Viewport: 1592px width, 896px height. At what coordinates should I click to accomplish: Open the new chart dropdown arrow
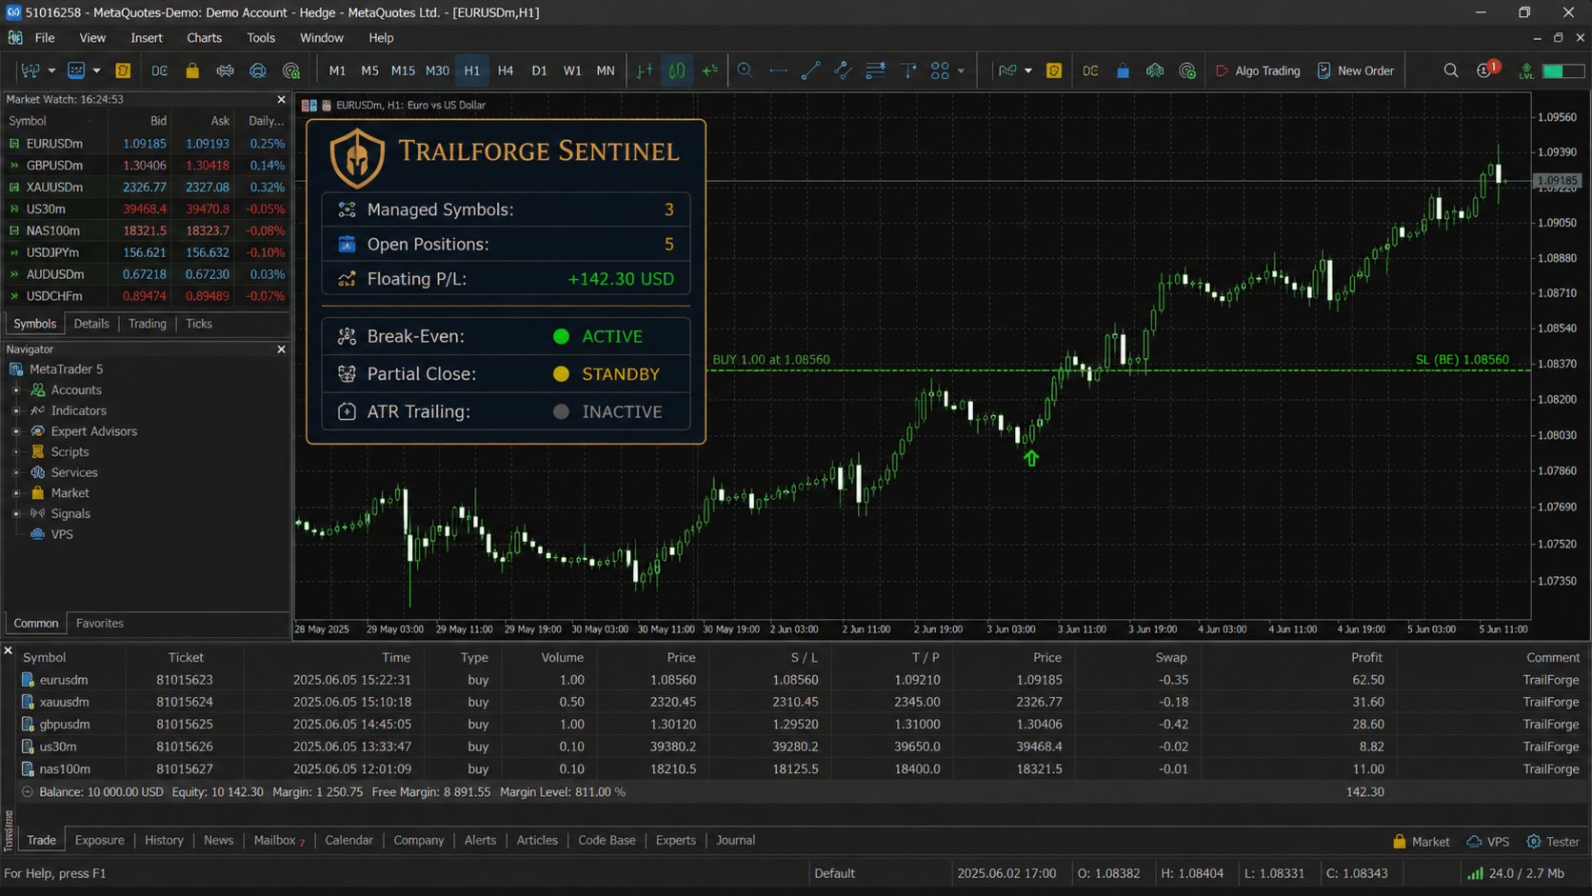tap(50, 70)
